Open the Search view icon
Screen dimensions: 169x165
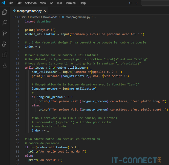click(5, 23)
